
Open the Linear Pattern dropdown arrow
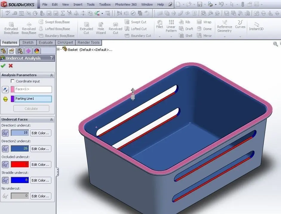[171, 37]
